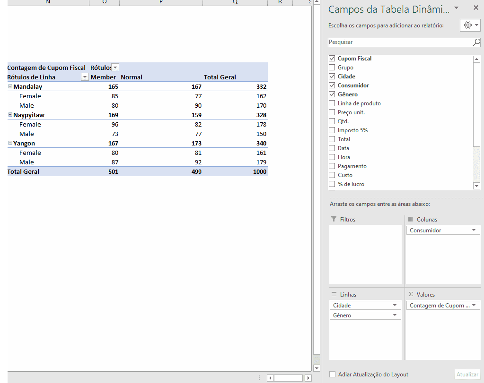Click the Filtros funnel icon
The width and height of the screenshot is (484, 383).
pos(334,219)
